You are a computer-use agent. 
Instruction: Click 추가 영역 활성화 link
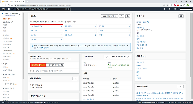pyautogui.click(x=89, y=99)
